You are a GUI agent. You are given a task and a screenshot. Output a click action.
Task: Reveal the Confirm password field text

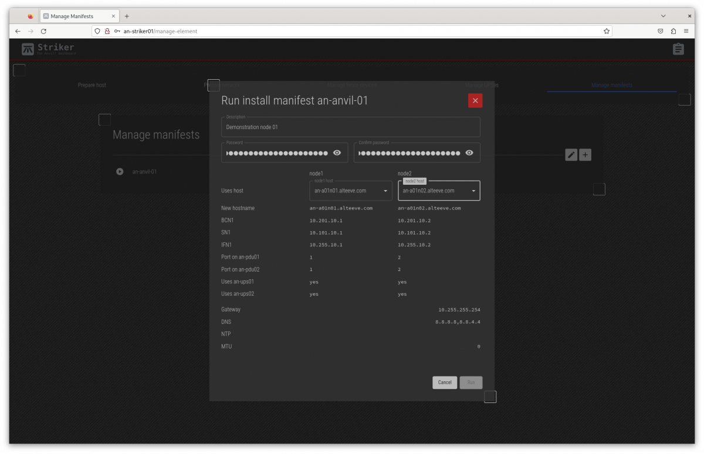[x=469, y=153]
